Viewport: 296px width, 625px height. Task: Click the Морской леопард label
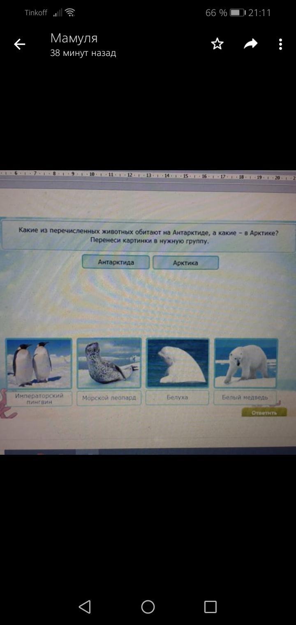pyautogui.click(x=109, y=398)
